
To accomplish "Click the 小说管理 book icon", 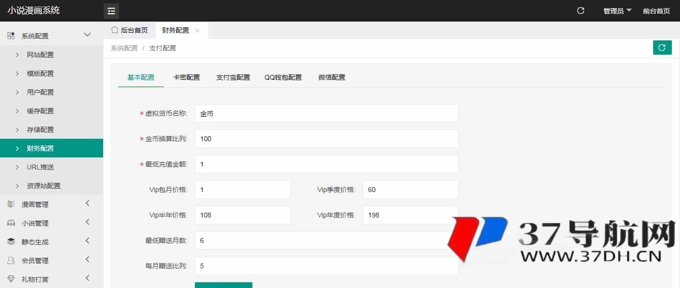I will tap(11, 222).
